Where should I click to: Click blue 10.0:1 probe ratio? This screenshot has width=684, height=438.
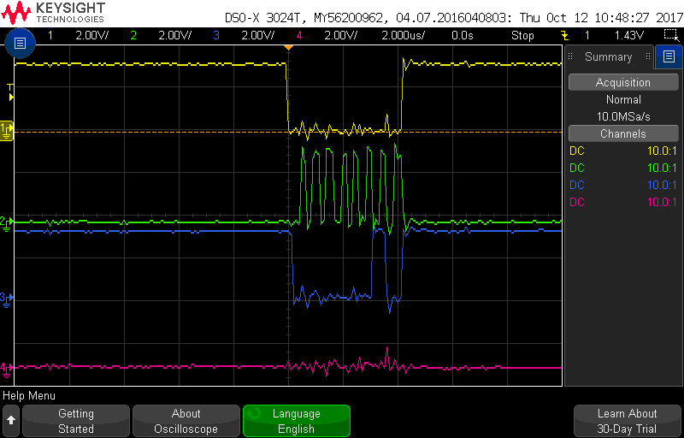click(662, 185)
